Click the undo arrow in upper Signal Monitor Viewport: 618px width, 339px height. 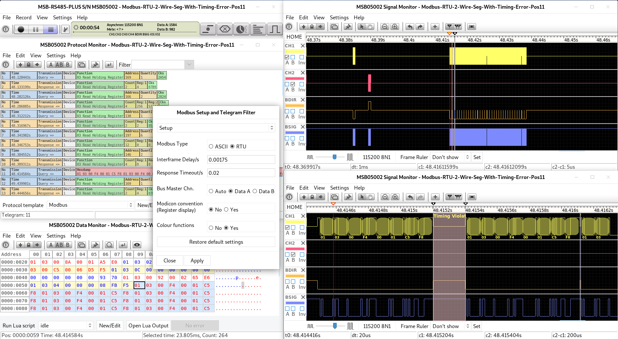(410, 27)
